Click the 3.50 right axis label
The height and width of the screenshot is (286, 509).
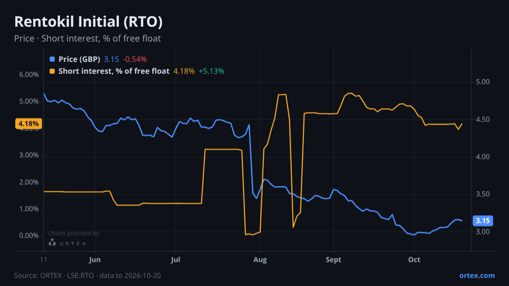click(x=483, y=194)
